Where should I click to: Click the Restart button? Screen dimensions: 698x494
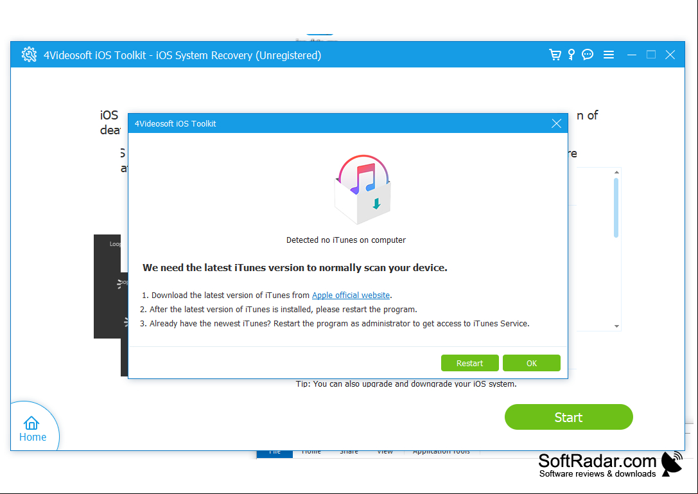469,363
